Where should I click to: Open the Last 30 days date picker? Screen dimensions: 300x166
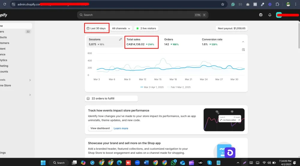pyautogui.click(x=97, y=28)
